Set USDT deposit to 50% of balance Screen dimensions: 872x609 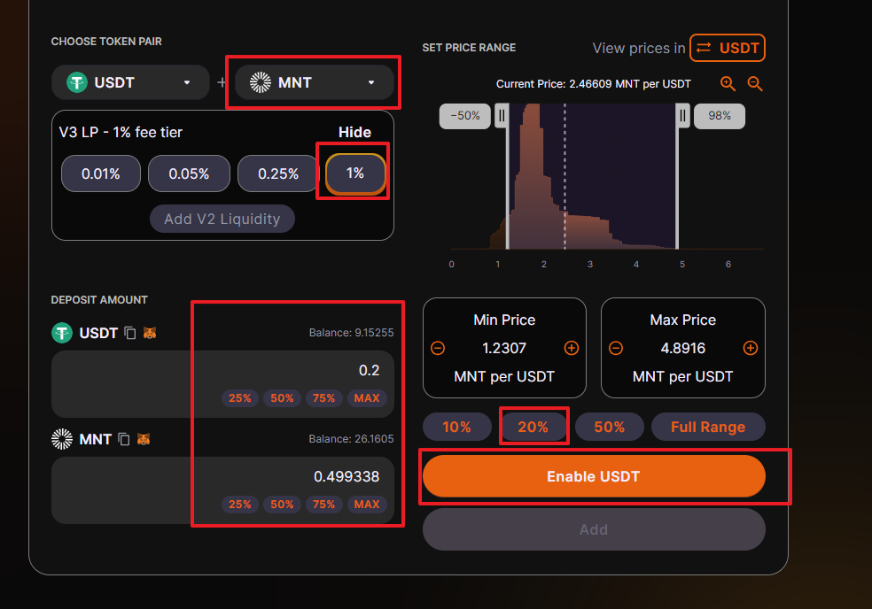coord(282,397)
